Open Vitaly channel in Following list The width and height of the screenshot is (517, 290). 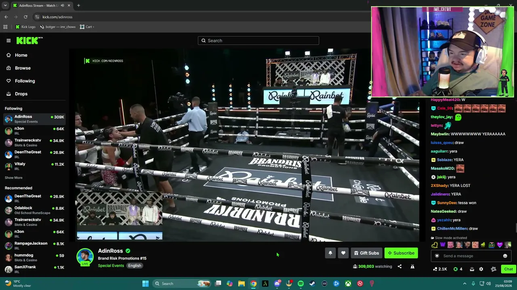[34, 166]
